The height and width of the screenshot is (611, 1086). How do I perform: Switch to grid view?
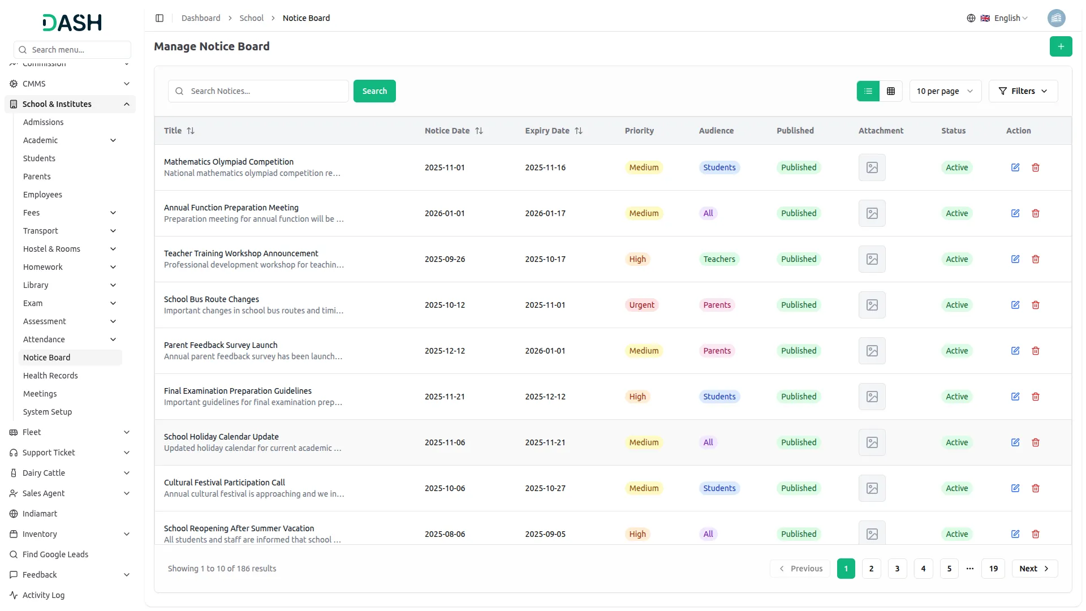coord(891,91)
